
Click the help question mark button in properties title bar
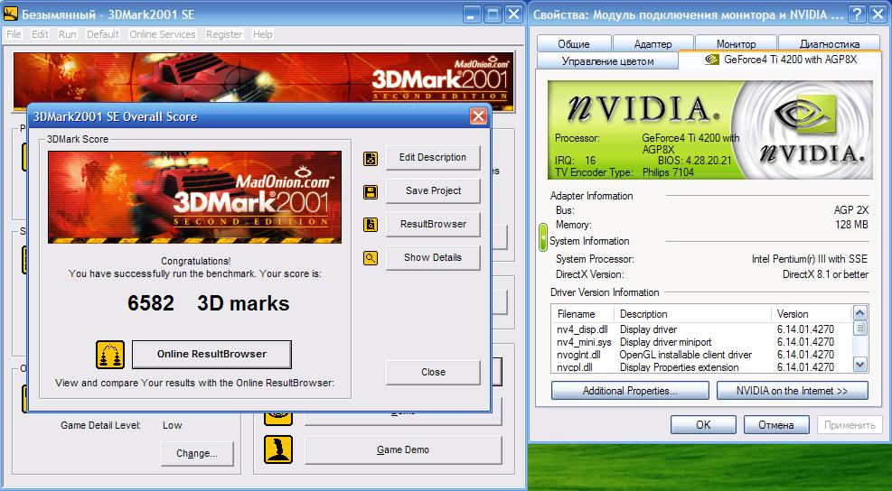[x=857, y=14]
